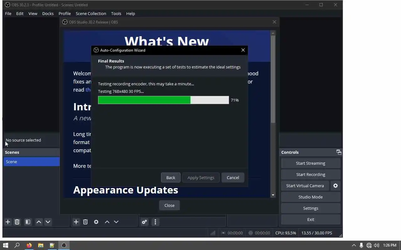Open Settings from Controls dock
Screen dimensions: 401x250
[x=310, y=208]
